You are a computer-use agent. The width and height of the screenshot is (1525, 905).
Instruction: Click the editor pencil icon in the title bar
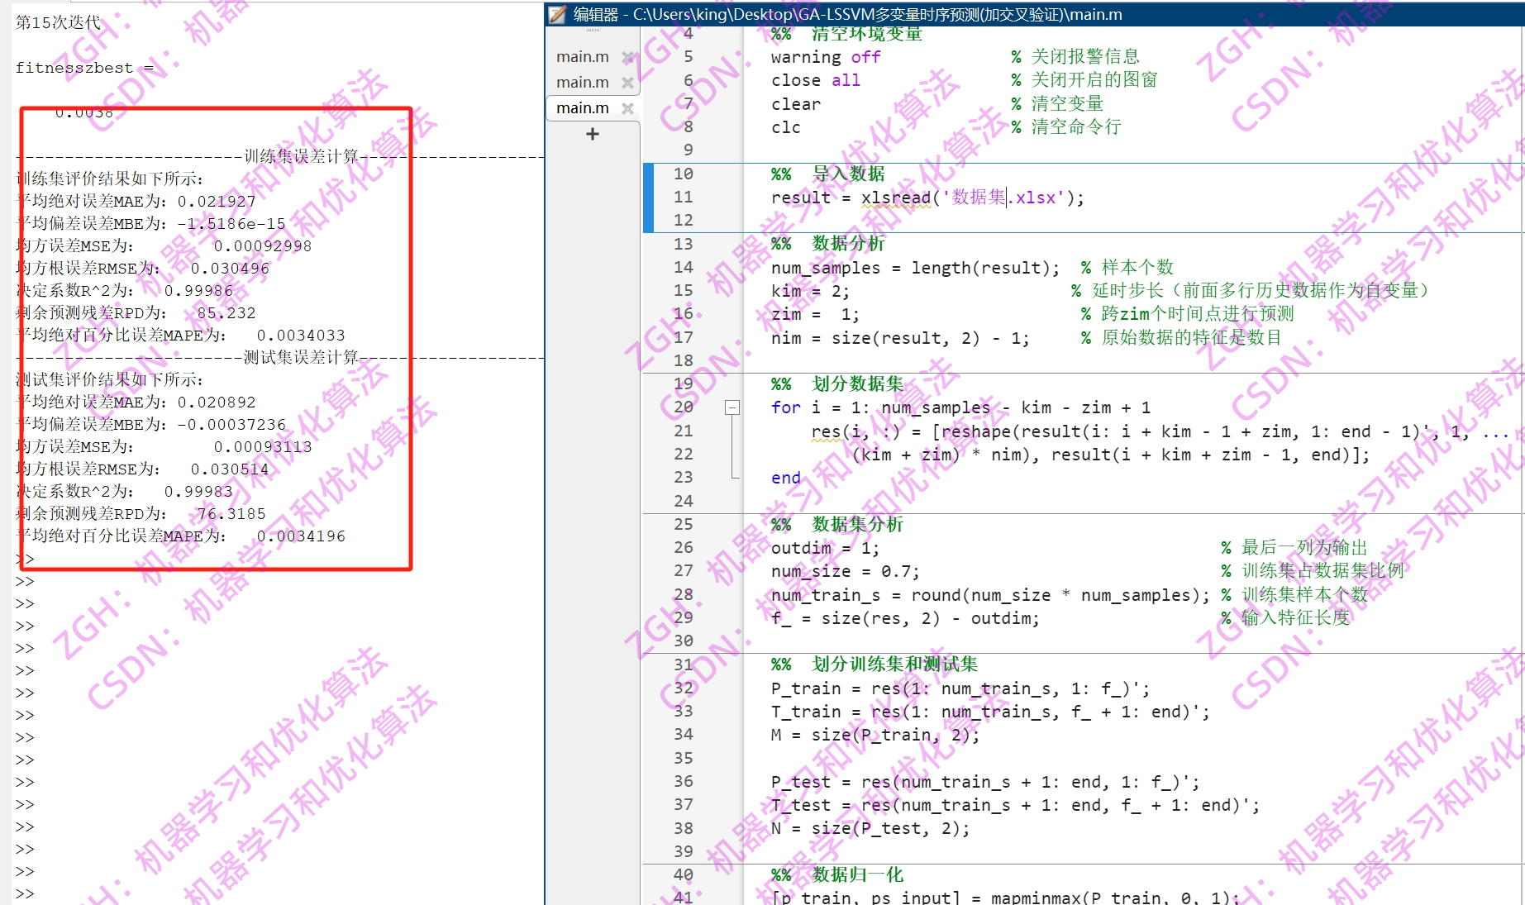(555, 14)
